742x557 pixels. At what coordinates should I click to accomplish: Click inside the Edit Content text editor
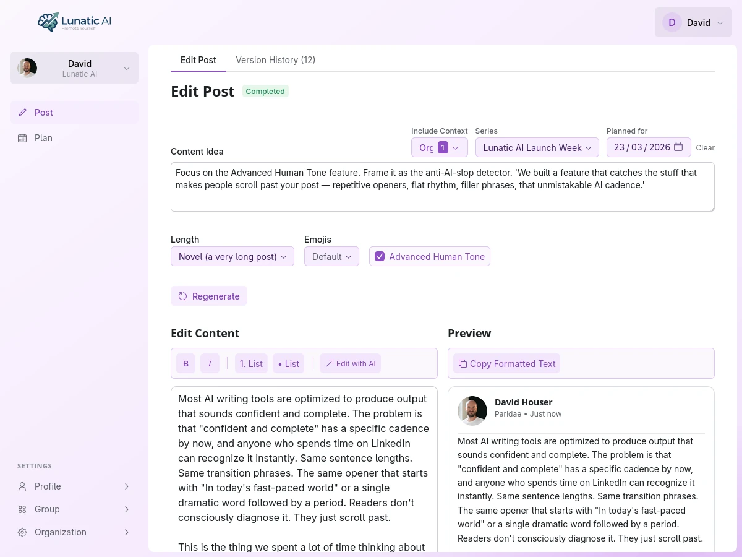click(304, 469)
